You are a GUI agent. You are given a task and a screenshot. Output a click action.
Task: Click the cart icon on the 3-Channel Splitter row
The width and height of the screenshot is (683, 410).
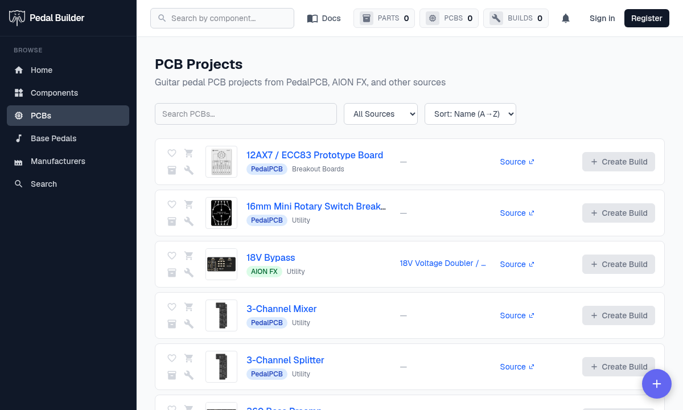click(189, 358)
